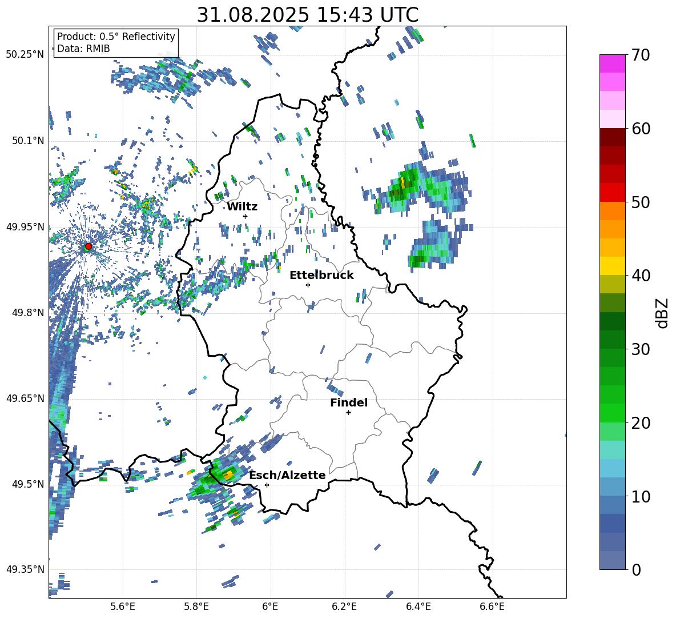
Task: Click the 49.95°N latitude label
Action: click(25, 226)
